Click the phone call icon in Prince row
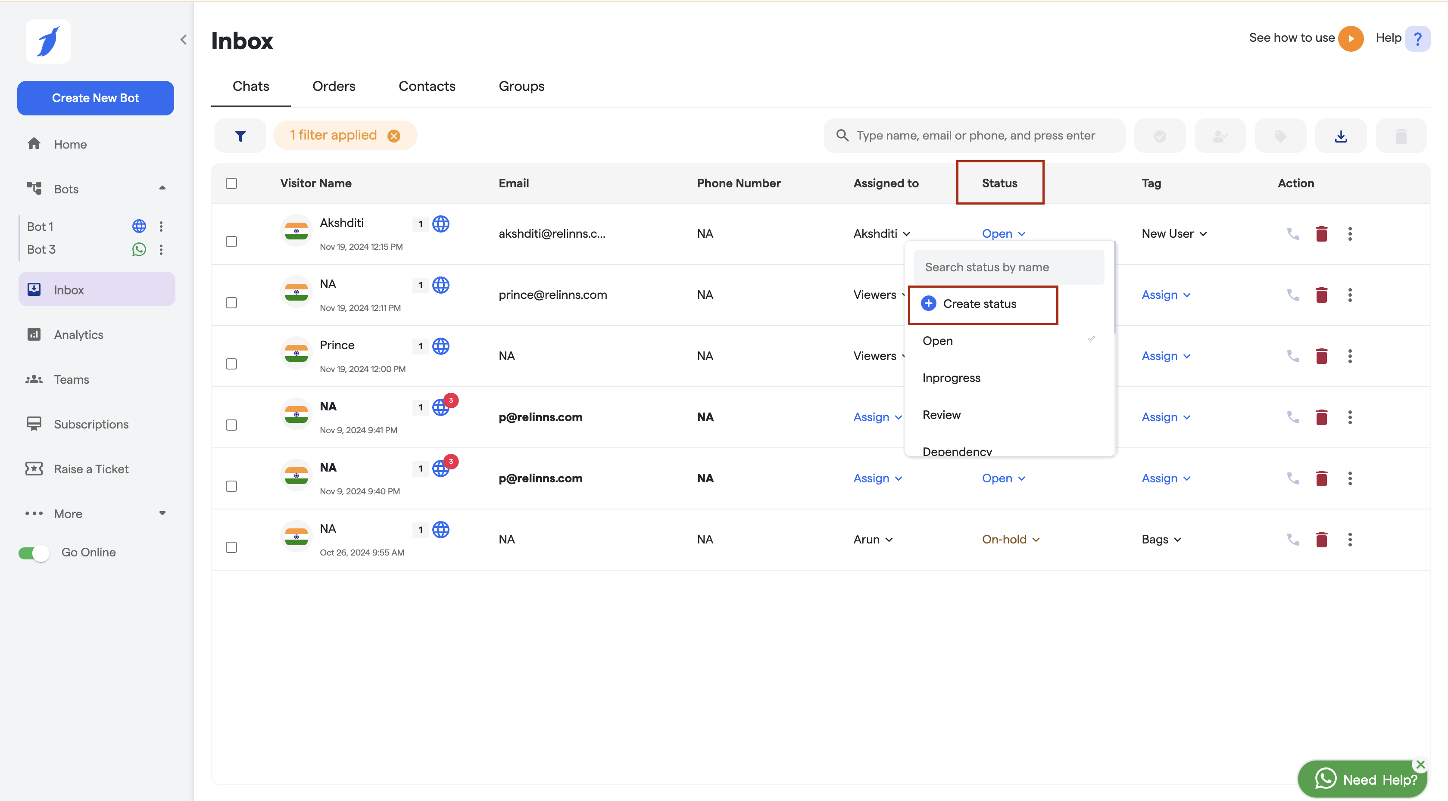This screenshot has width=1448, height=801. coord(1293,356)
